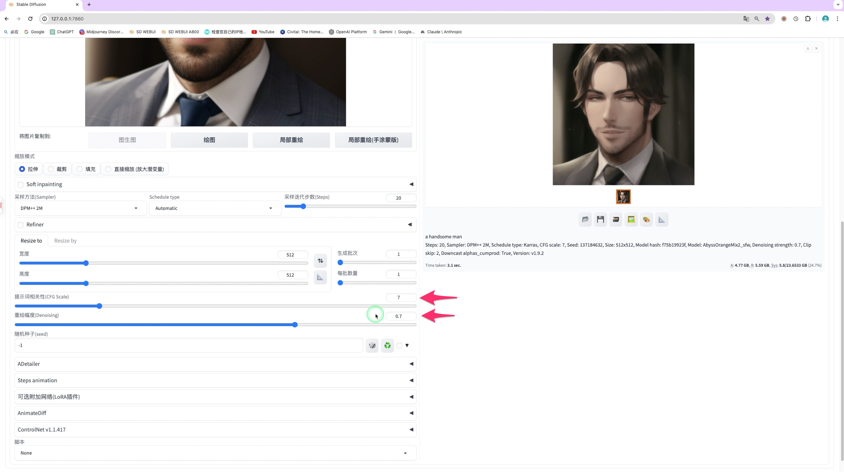
Task: Reuse last seed recycle icon
Action: [x=387, y=345]
